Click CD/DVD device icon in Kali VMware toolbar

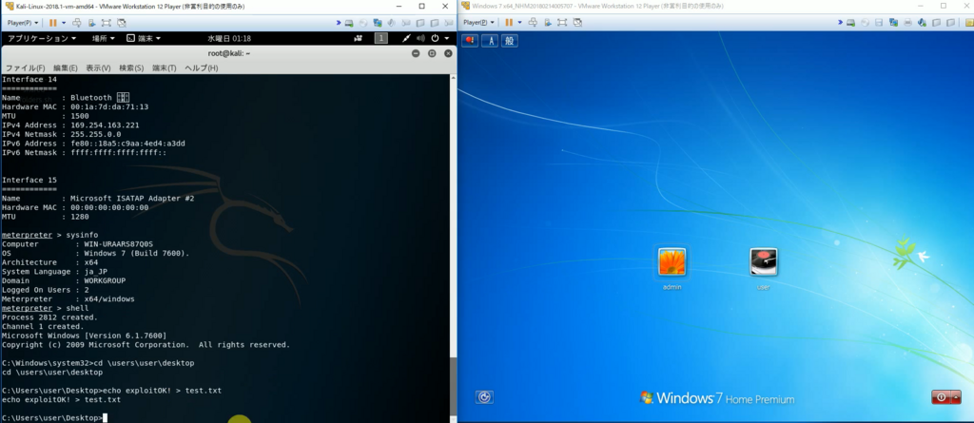[x=363, y=23]
